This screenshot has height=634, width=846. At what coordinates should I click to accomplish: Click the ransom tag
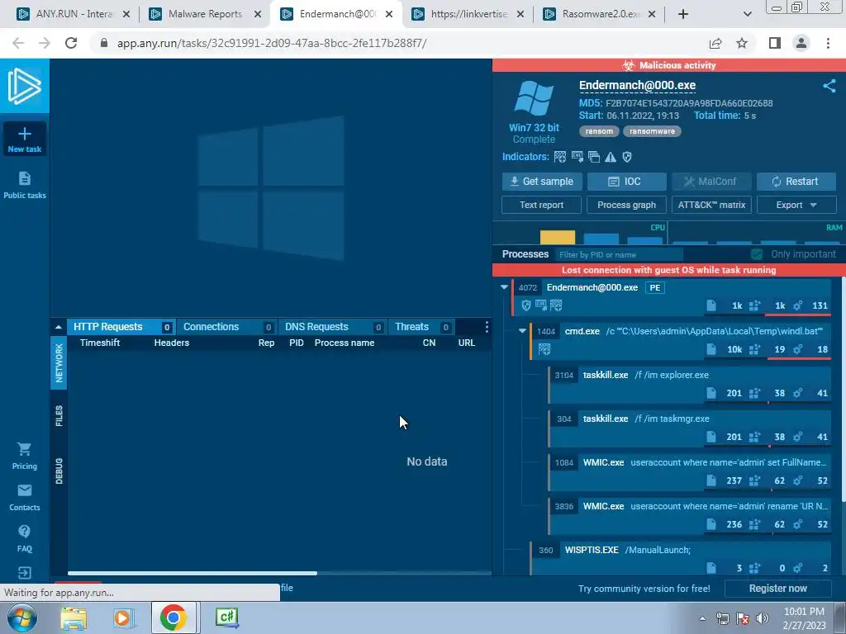point(599,131)
